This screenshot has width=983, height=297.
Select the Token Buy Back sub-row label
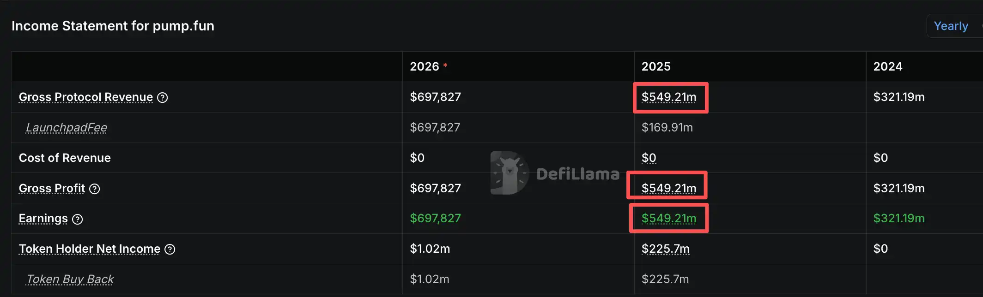[x=70, y=279]
